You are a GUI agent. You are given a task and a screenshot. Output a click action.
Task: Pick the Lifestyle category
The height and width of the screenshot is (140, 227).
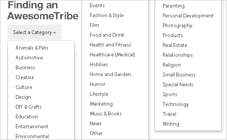(x=99, y=94)
